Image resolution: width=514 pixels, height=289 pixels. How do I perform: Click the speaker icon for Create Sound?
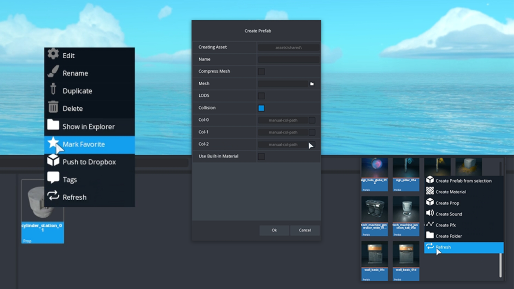tap(430, 214)
